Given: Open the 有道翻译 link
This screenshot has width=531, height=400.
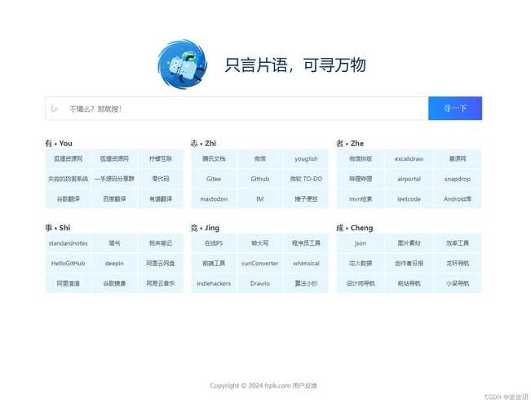Looking at the screenshot, I should [161, 198].
